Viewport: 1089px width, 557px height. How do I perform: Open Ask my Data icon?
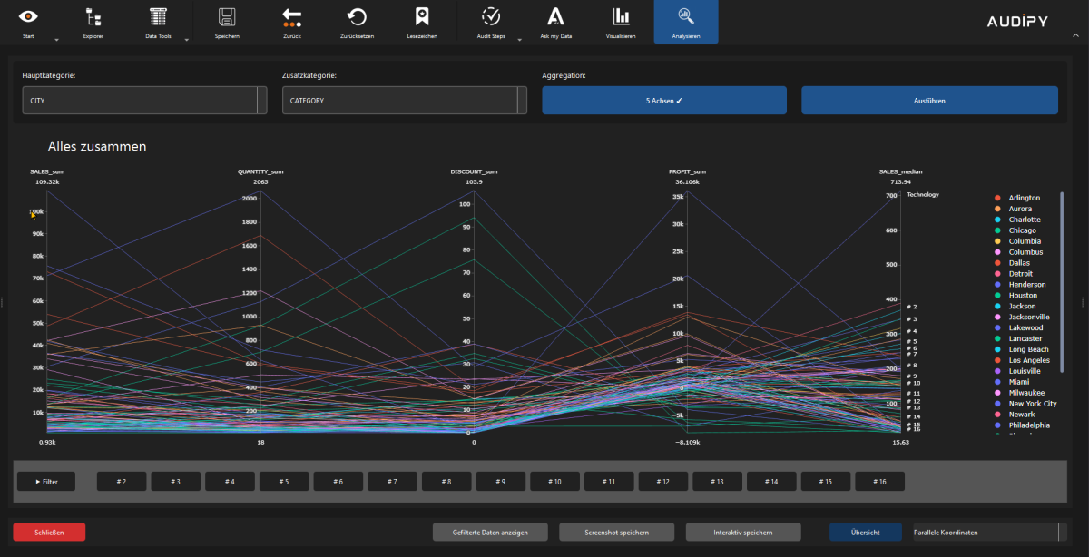(x=555, y=16)
